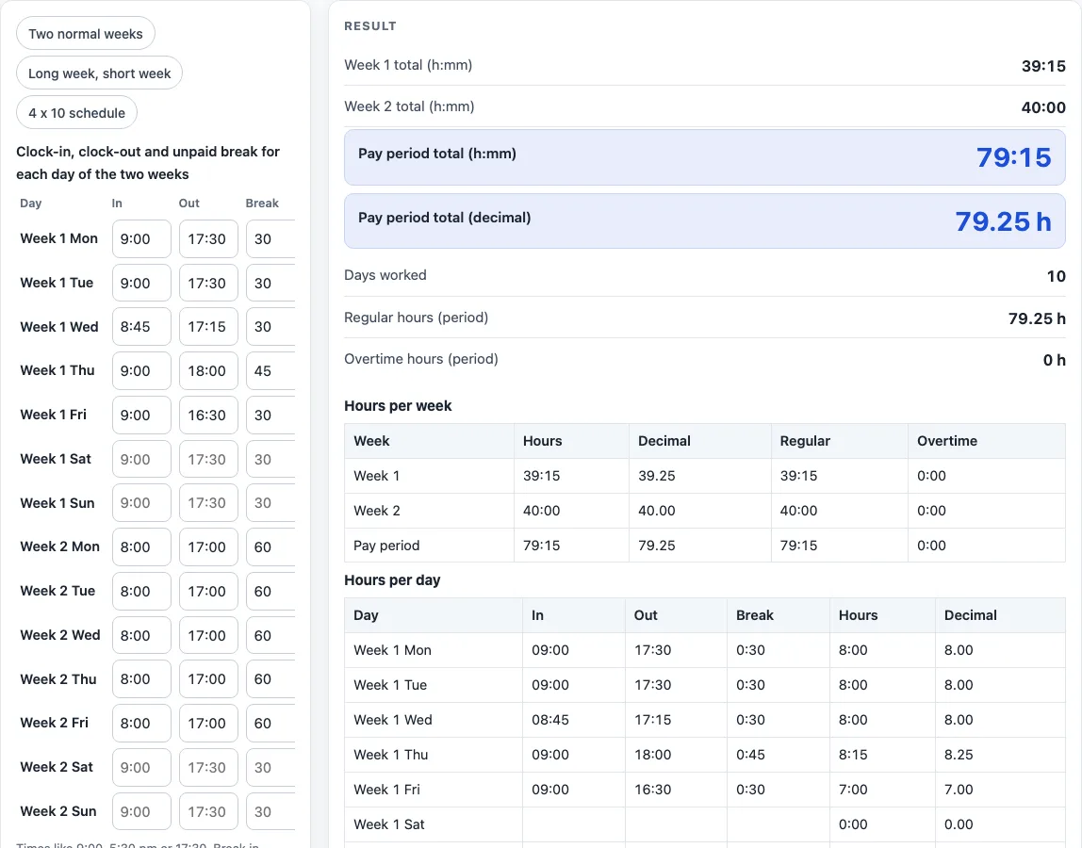The width and height of the screenshot is (1082, 848).
Task: Click the Overtime hours value 0 h
Action: 1054,360
